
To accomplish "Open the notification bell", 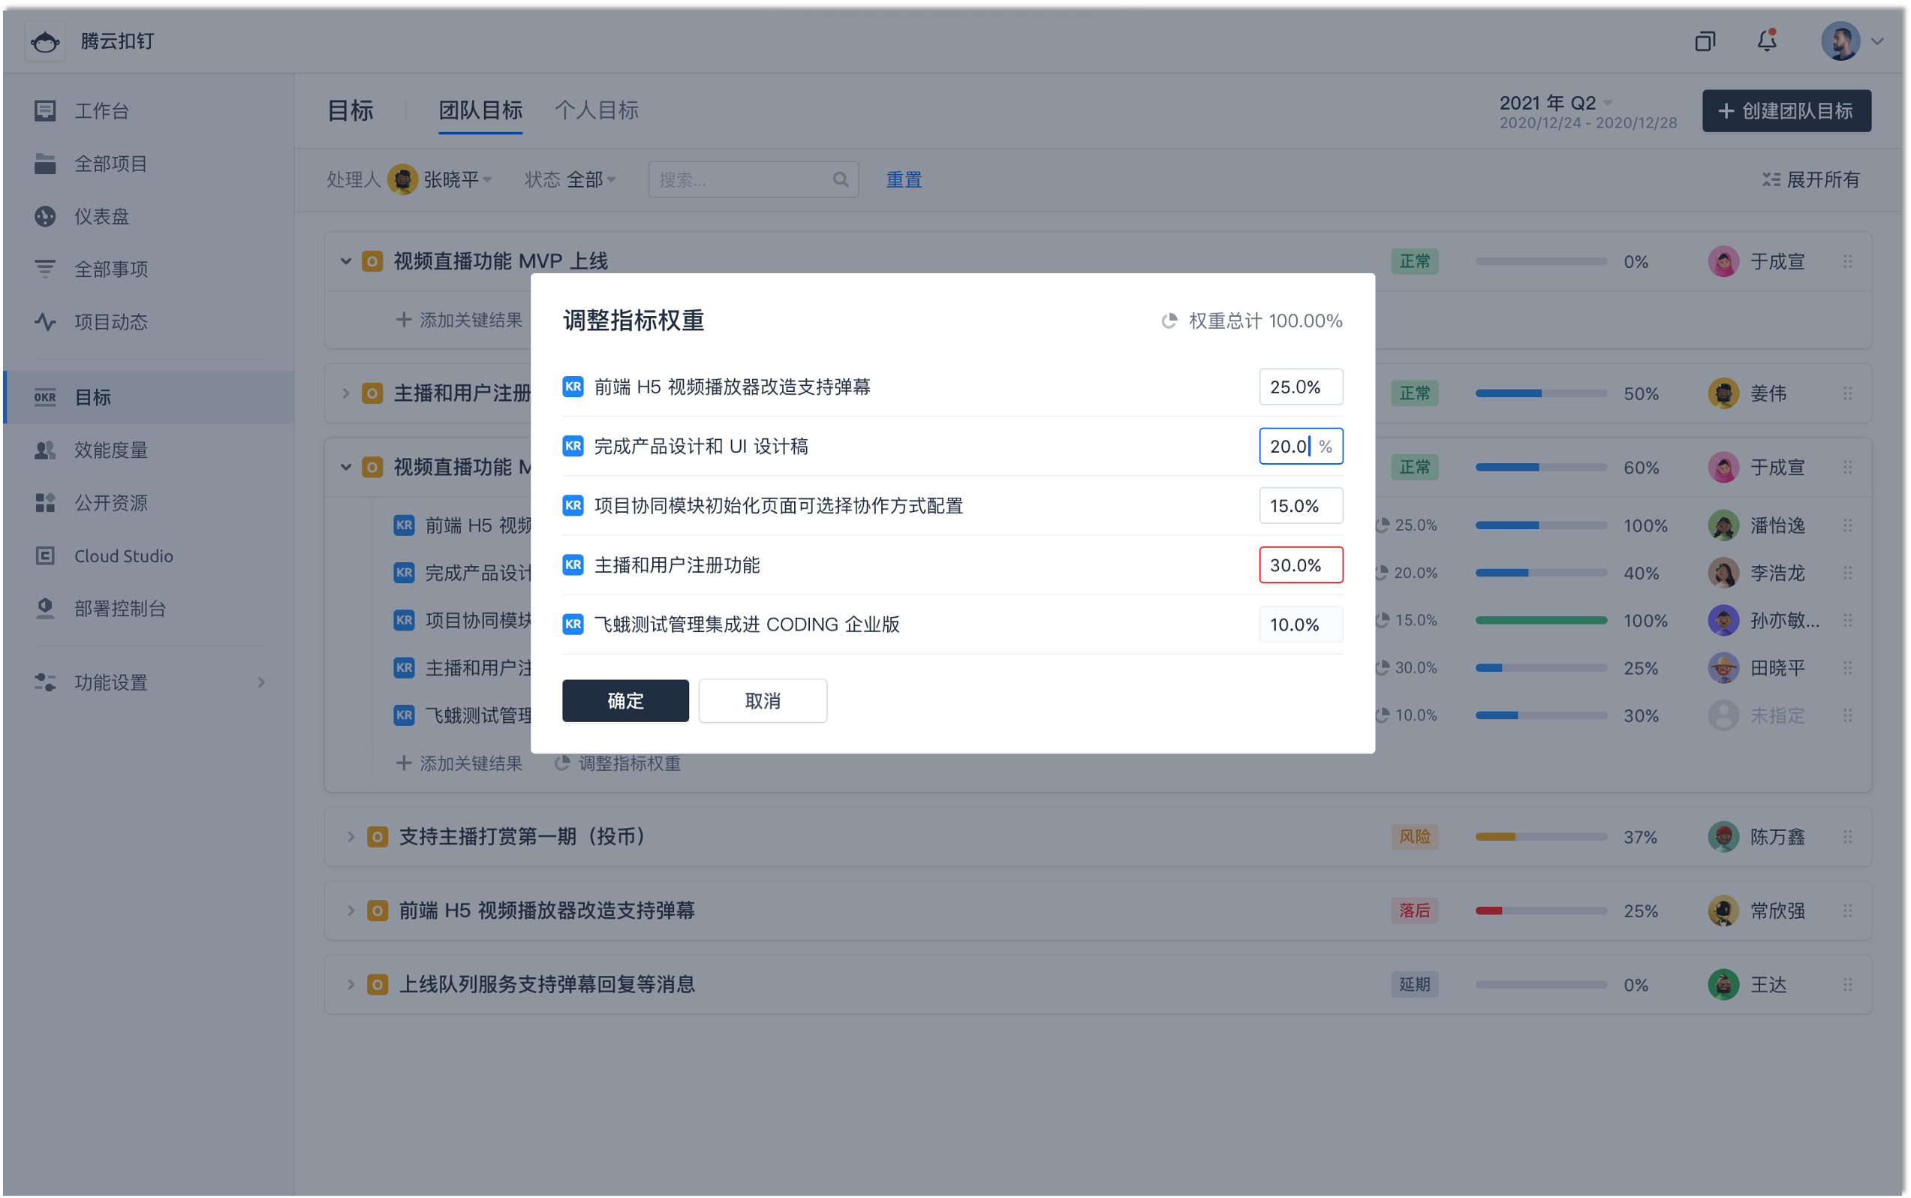I will coord(1766,41).
